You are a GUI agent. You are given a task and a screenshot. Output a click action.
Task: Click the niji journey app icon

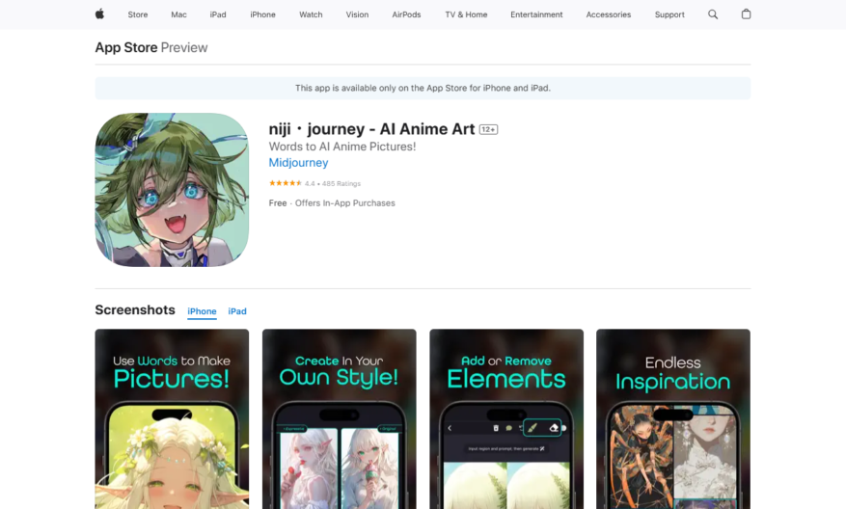coord(172,190)
